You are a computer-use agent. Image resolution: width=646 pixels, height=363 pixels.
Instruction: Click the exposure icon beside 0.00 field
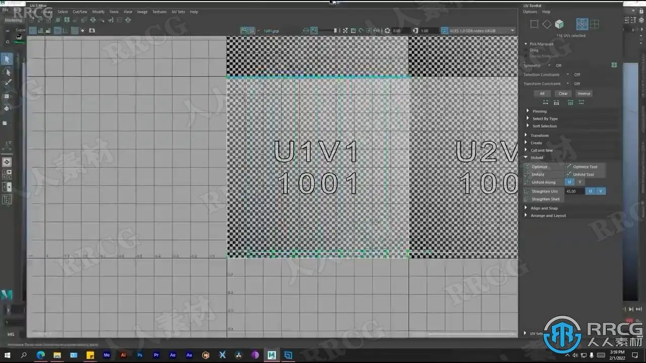(x=387, y=31)
